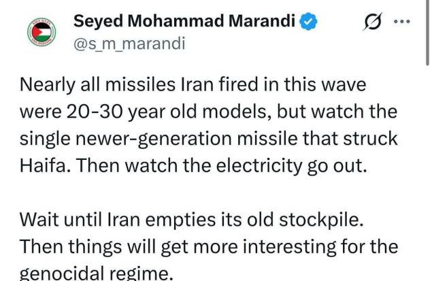Open the @s_m_marandi handle link
The height and width of the screenshot is (281, 432).
[x=129, y=44]
